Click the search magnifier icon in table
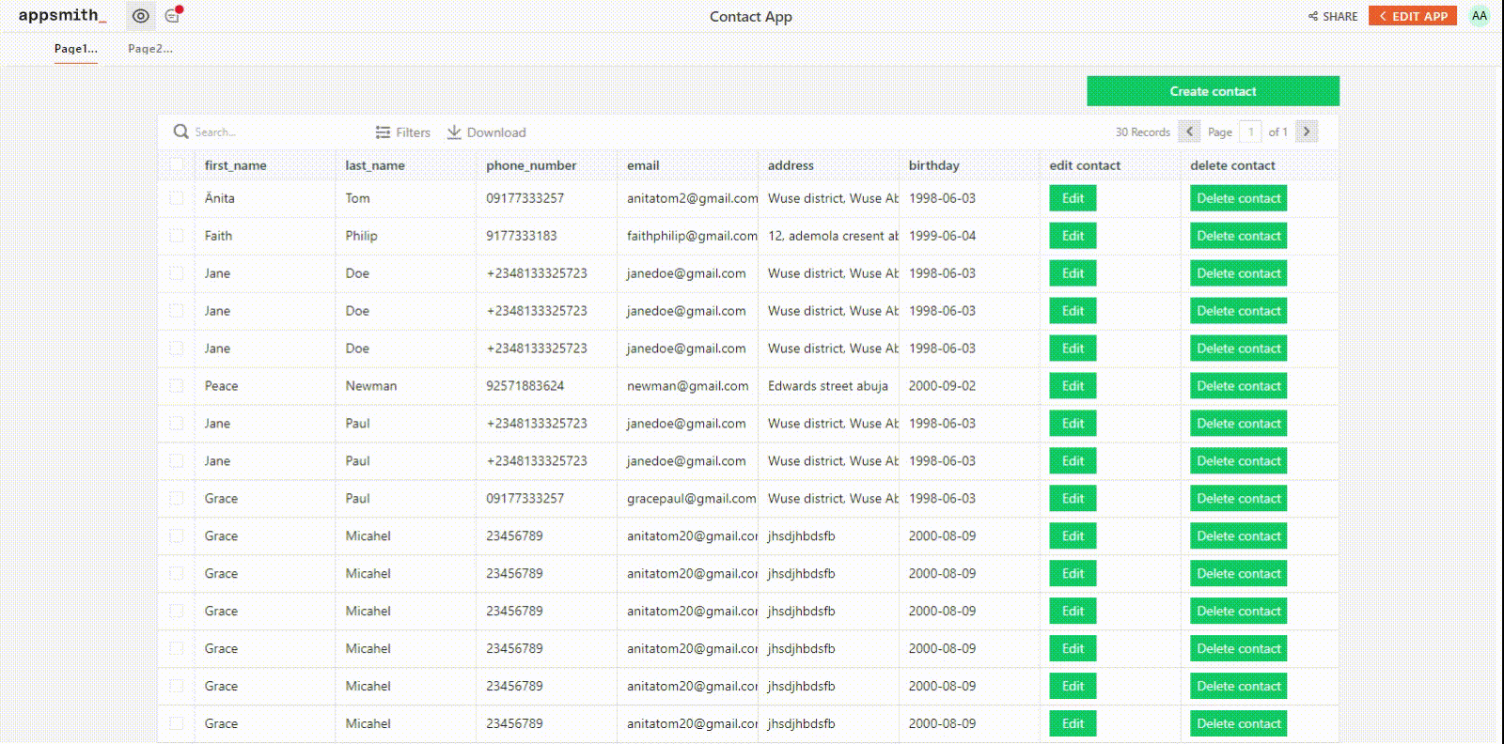The height and width of the screenshot is (744, 1504). point(180,132)
